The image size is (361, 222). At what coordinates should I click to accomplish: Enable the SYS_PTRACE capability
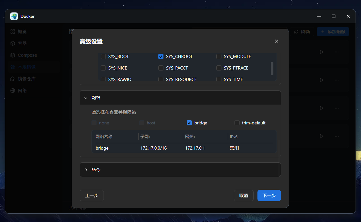pyautogui.click(x=219, y=68)
